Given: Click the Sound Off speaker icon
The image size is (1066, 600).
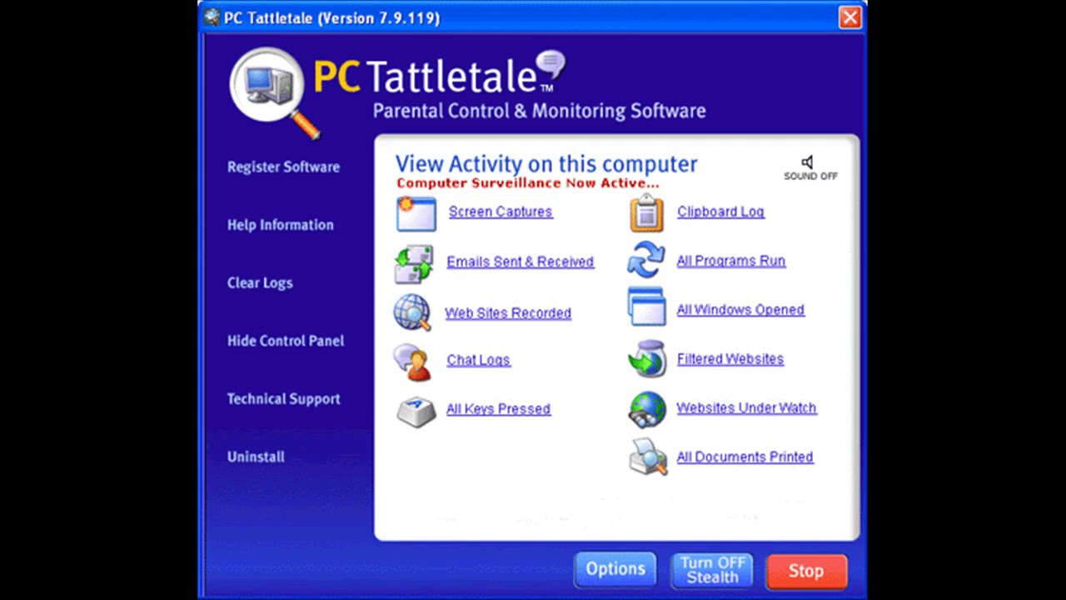Looking at the screenshot, I should tap(807, 162).
